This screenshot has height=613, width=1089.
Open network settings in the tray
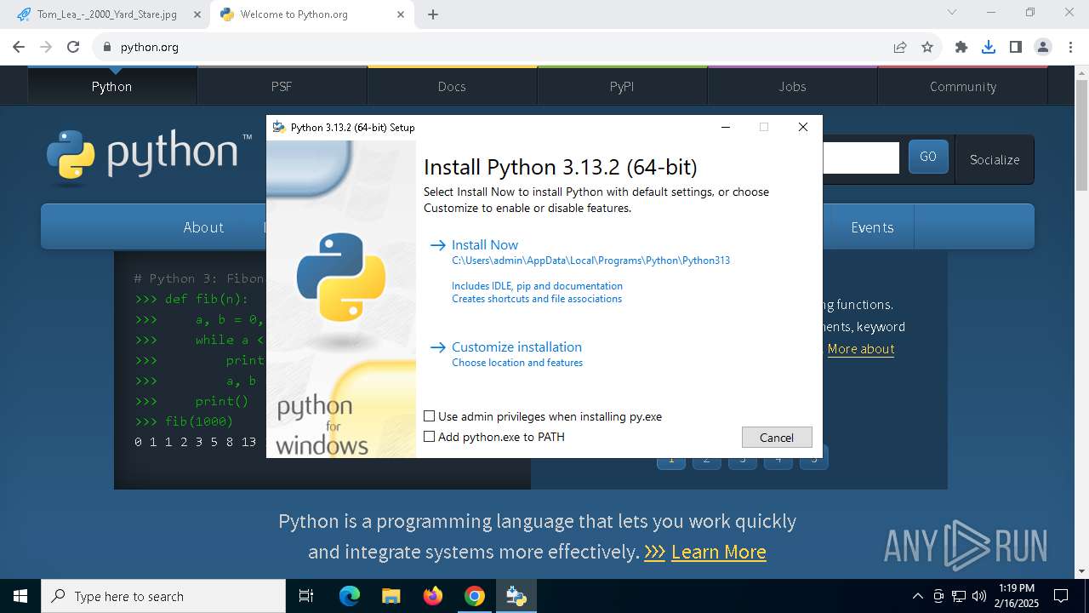tap(959, 596)
